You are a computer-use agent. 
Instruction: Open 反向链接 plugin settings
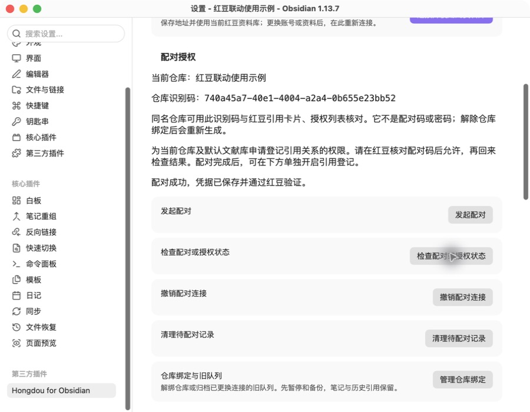(x=61, y=232)
